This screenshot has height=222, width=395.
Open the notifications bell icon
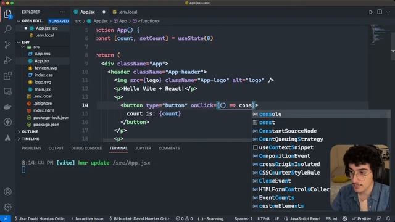click(388, 218)
